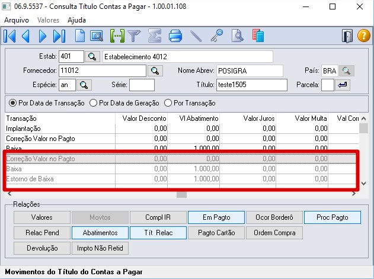Click the Parcela enter arrow button
374x279 pixels.
342,85
